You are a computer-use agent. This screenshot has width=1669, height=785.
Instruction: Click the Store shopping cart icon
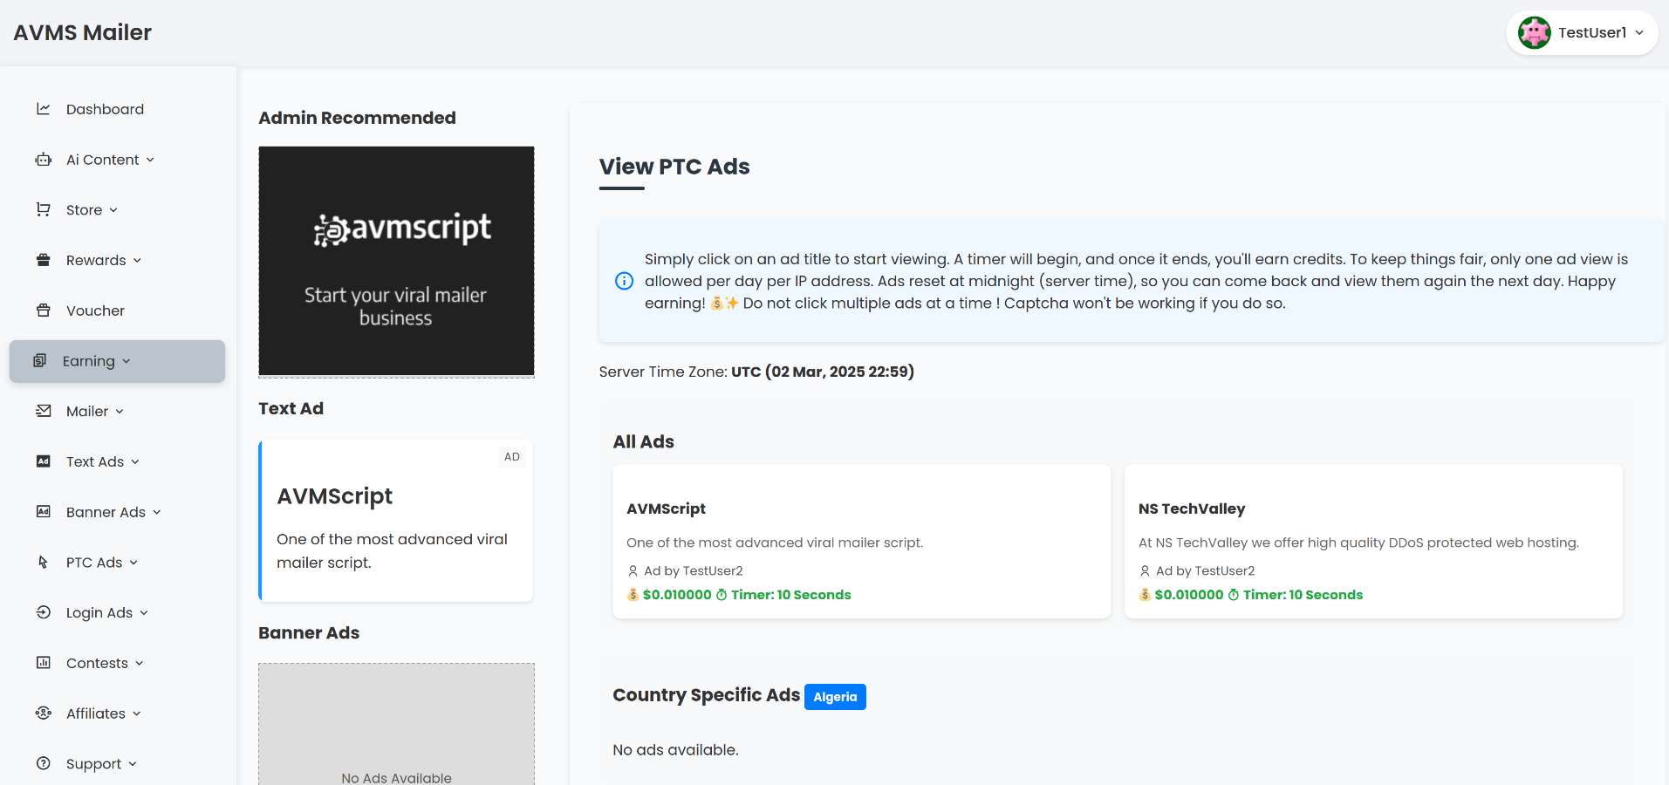pos(44,209)
